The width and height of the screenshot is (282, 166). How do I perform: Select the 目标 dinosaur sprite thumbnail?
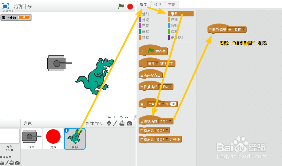pos(75,139)
